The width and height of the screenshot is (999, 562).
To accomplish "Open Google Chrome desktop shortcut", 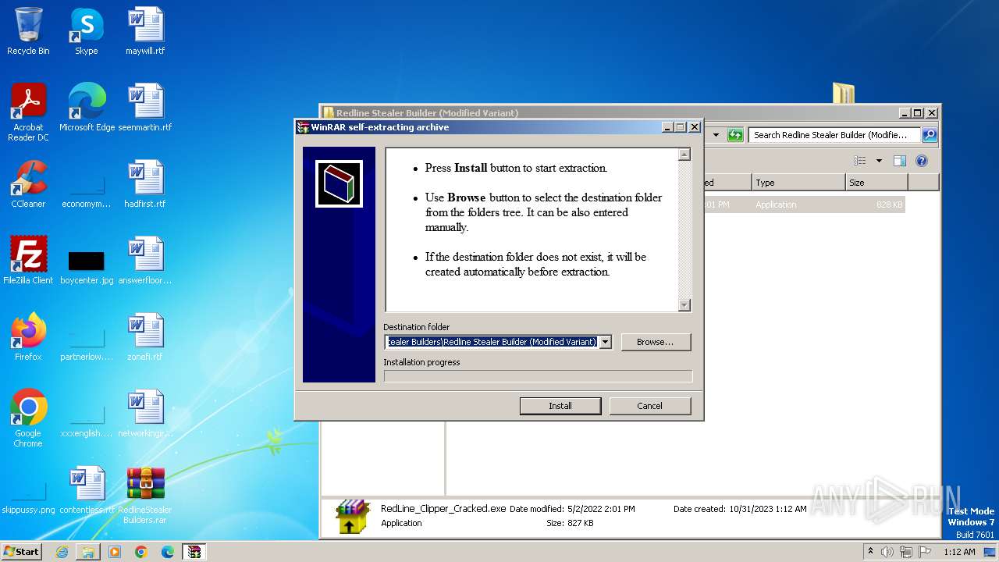I will point(28,418).
